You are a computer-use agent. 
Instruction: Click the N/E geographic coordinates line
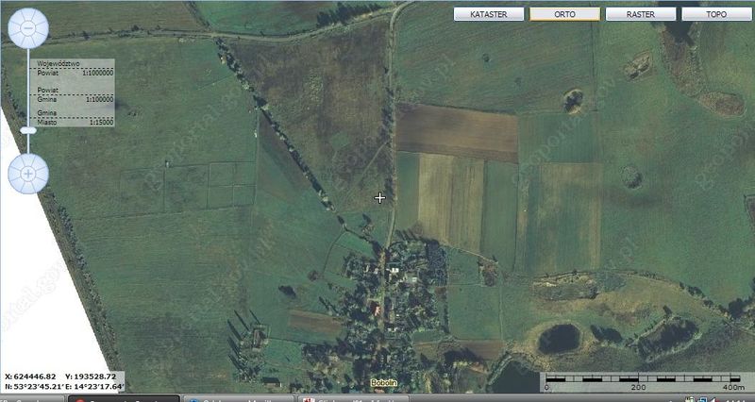(x=62, y=386)
